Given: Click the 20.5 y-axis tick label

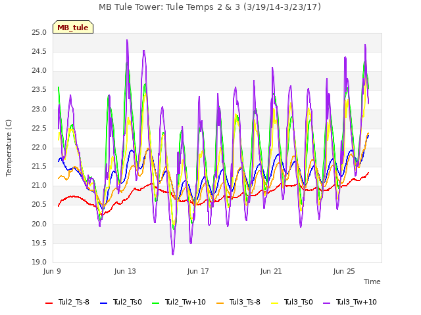Looking at the screenshot, I should [x=39, y=205].
